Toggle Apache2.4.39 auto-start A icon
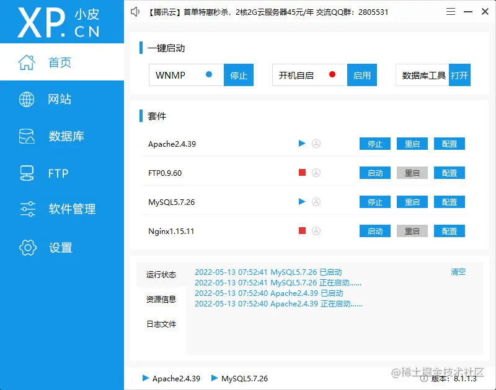 (x=316, y=144)
